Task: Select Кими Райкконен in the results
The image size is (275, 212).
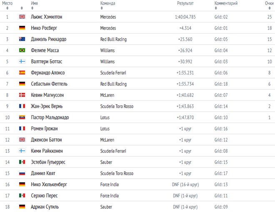Action: (47, 151)
